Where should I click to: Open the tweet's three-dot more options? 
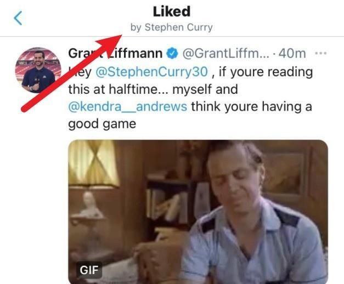tap(322, 54)
